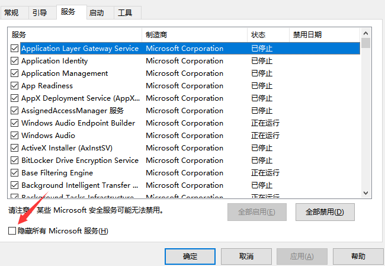Click the scrollbar down arrow in services list
The height and width of the screenshot is (266, 385).
pyautogui.click(x=366, y=193)
